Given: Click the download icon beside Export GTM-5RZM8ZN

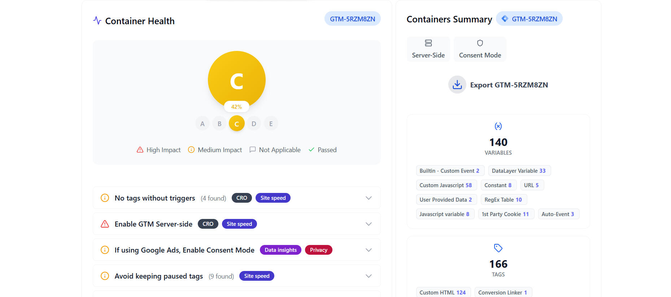Looking at the screenshot, I should (457, 85).
